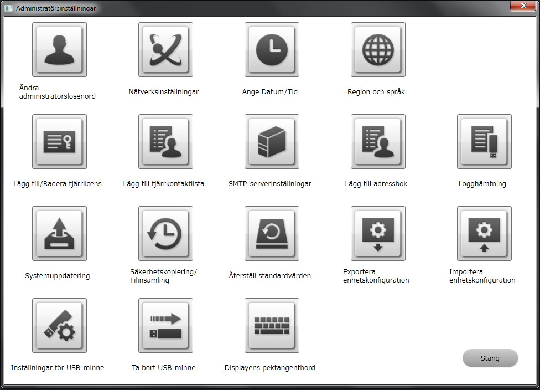Click the 'SMTP-serverinställningar' text label
The height and width of the screenshot is (390, 540).
click(x=269, y=184)
